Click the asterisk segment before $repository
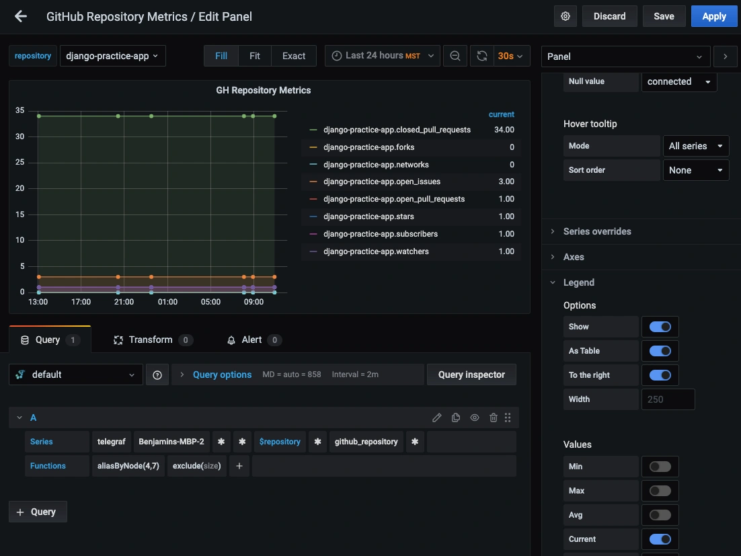The image size is (741, 556). click(242, 442)
